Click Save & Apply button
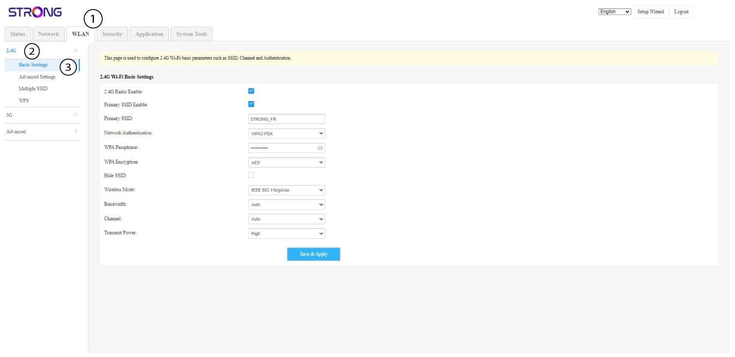The width and height of the screenshot is (735, 357). click(x=314, y=254)
